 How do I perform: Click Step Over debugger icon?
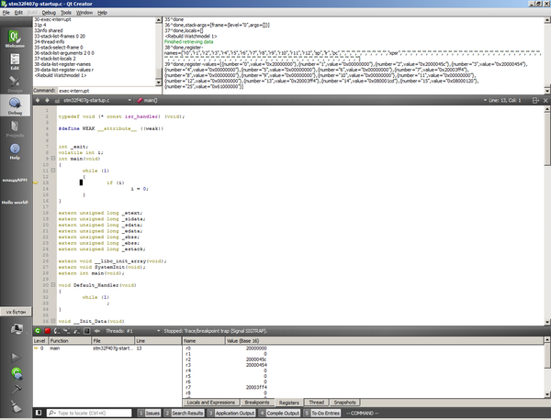point(57,331)
